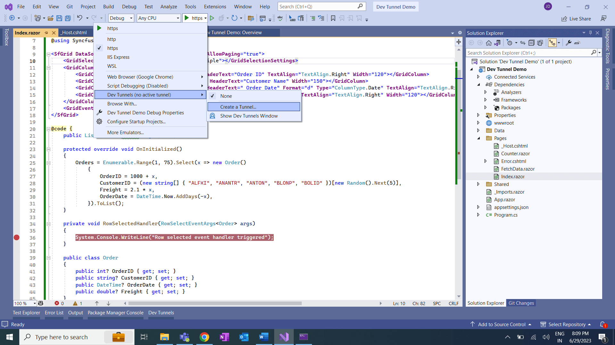
Task: Select checked https launch profile
Action: pos(112,48)
